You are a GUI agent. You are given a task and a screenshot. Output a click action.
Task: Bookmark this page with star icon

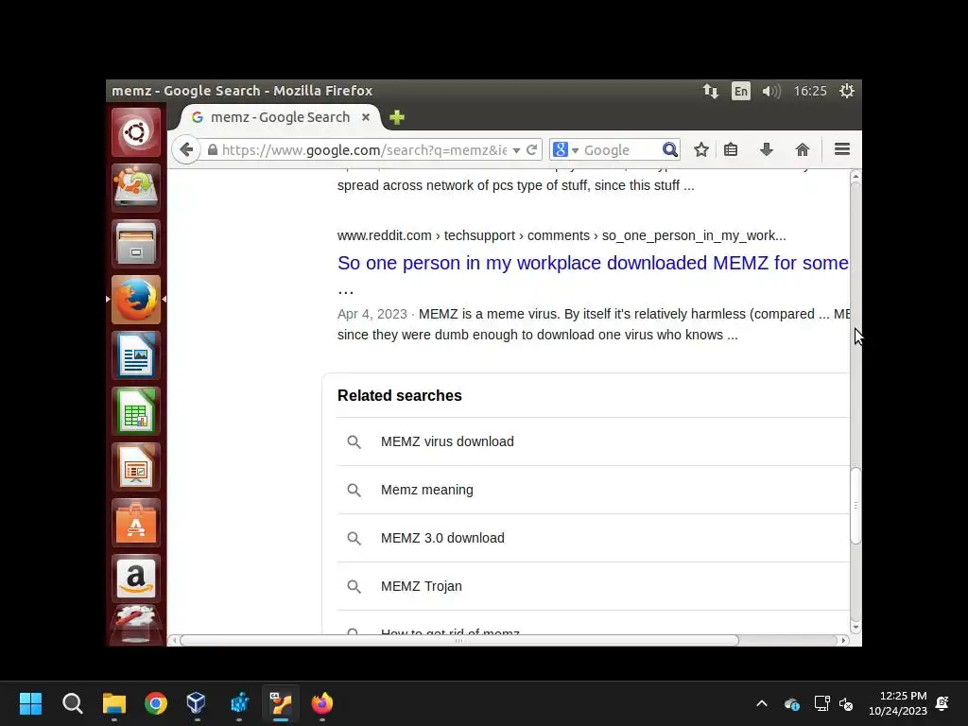point(700,149)
